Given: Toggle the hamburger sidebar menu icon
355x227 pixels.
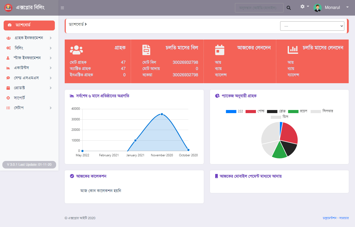Looking at the screenshot, I should [62, 8].
